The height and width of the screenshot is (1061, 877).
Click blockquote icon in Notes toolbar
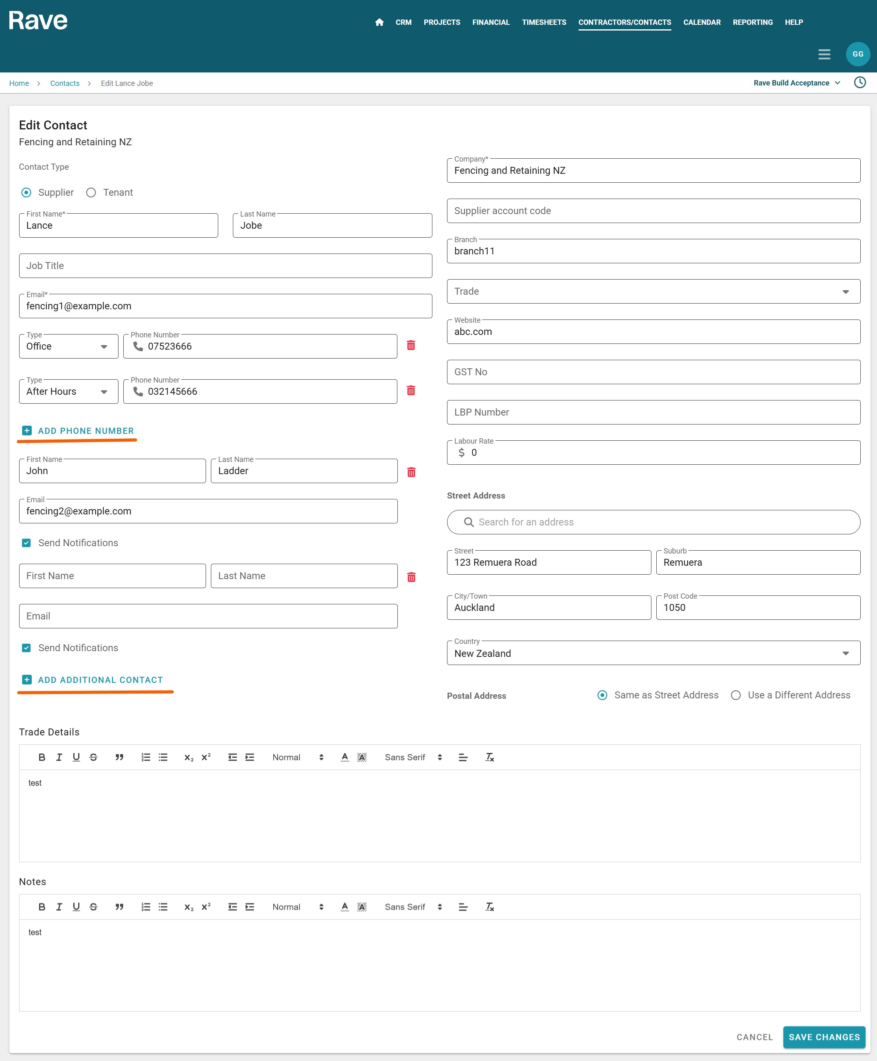(119, 906)
